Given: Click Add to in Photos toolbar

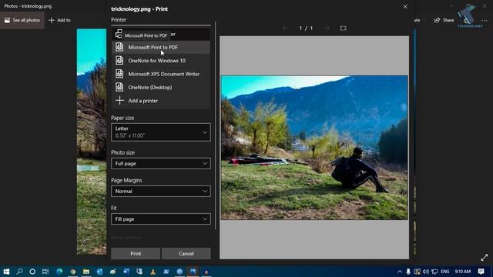Looking at the screenshot, I should coord(60,20).
